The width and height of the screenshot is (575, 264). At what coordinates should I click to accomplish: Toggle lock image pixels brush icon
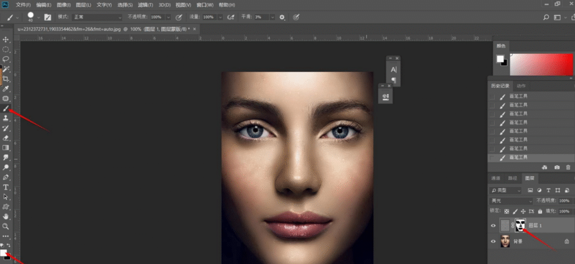pyautogui.click(x=515, y=211)
